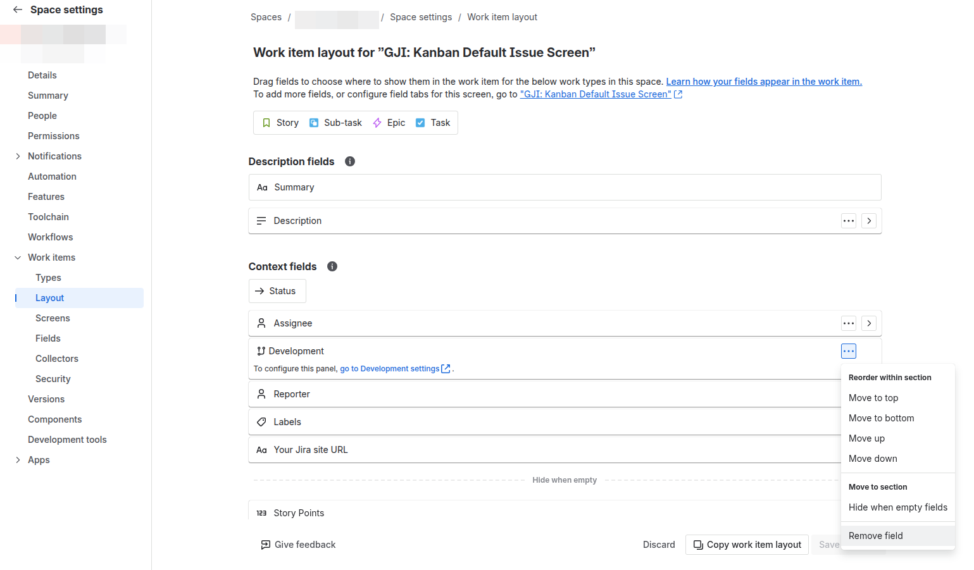
Task: Click the Give feedback icon
Action: (266, 545)
